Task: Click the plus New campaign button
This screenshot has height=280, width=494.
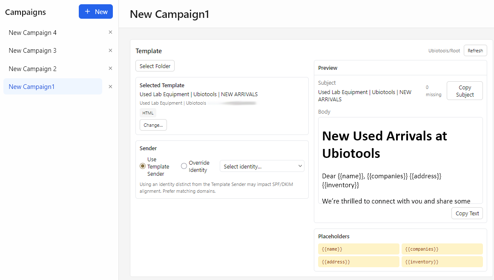Action: pyautogui.click(x=96, y=12)
